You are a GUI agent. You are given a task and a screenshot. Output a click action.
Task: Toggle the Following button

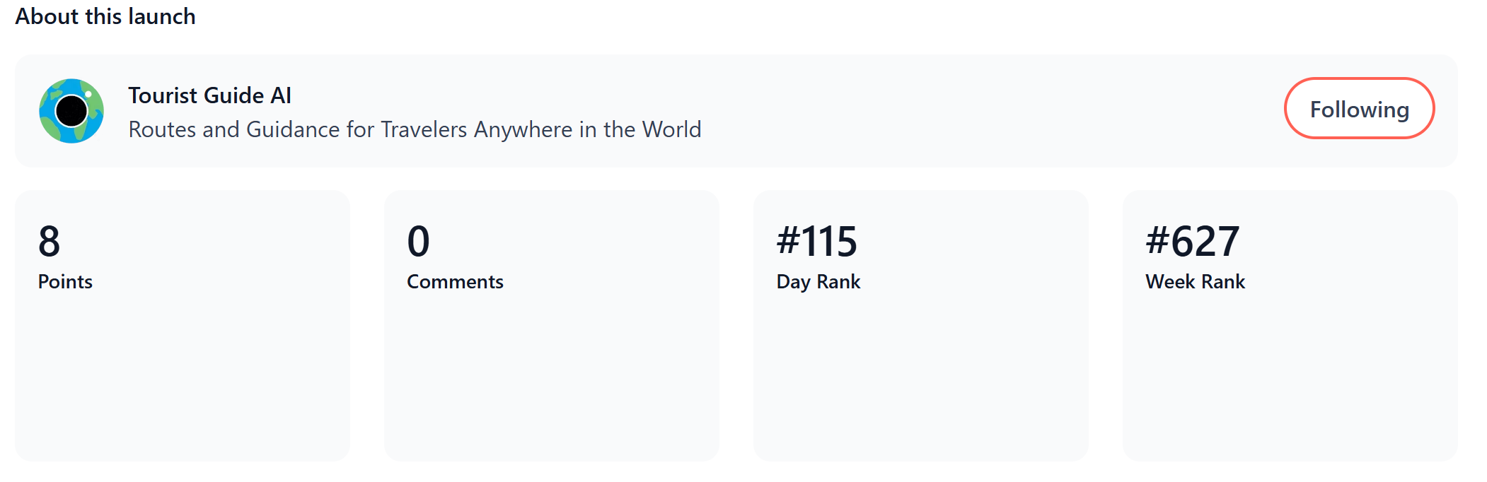pos(1358,109)
